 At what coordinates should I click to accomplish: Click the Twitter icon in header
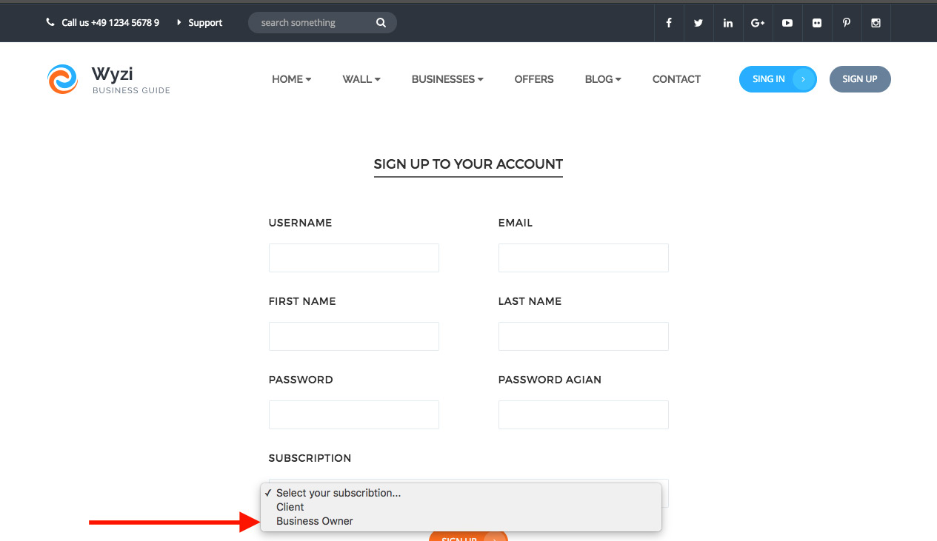pos(698,23)
